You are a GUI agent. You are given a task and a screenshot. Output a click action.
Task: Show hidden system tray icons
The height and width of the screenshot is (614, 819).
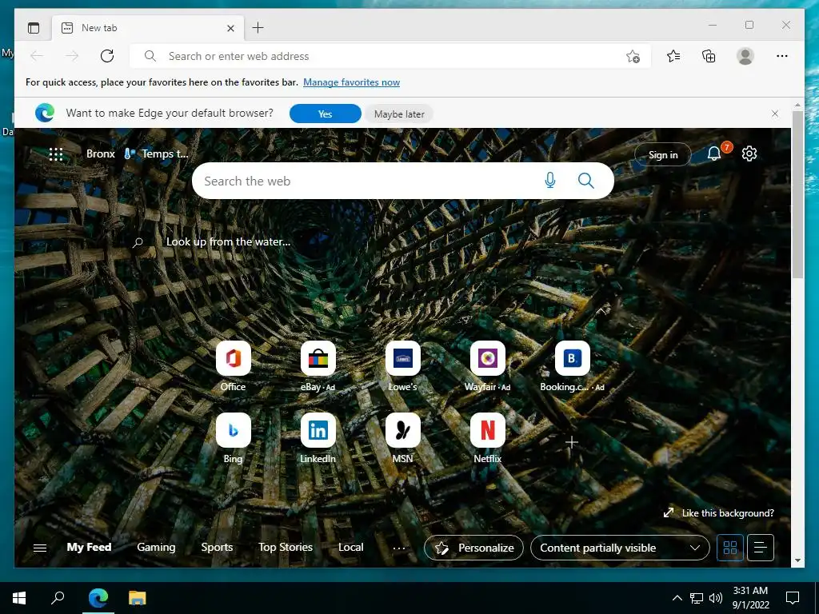pyautogui.click(x=677, y=598)
